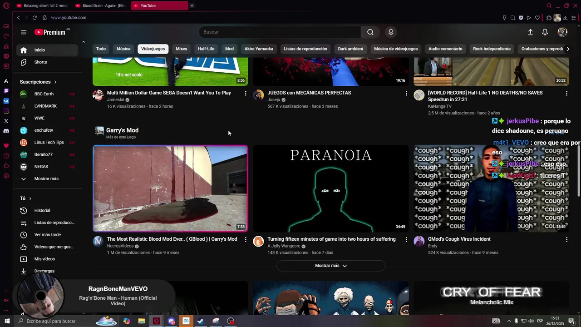
Task: Open the YouTube account avatar menu
Action: click(562, 32)
